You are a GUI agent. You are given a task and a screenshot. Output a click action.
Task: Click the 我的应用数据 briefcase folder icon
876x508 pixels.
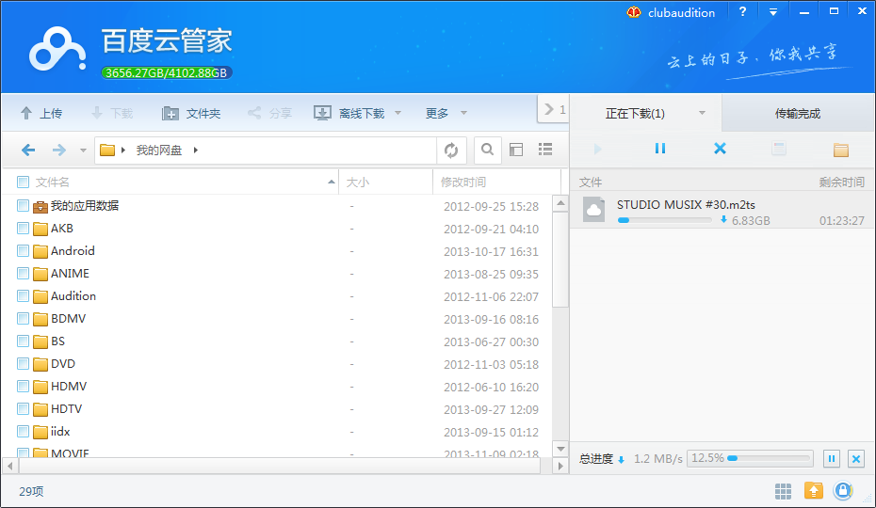point(41,207)
